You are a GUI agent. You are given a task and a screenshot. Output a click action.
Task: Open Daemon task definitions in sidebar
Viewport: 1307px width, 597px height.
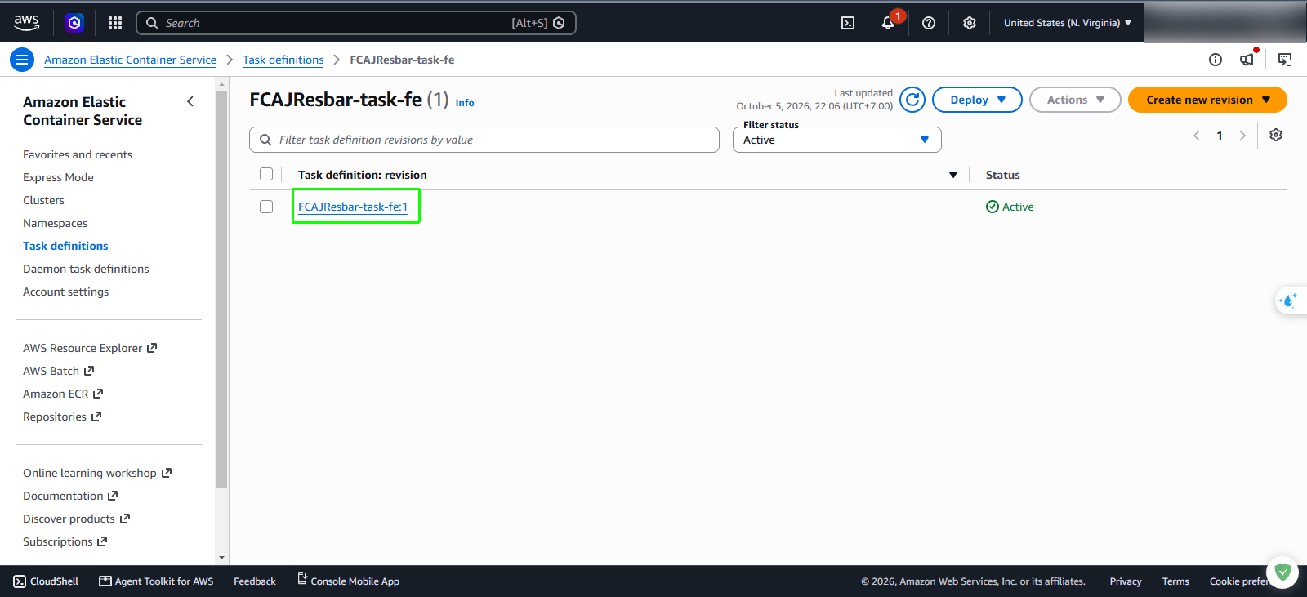pyautogui.click(x=86, y=269)
